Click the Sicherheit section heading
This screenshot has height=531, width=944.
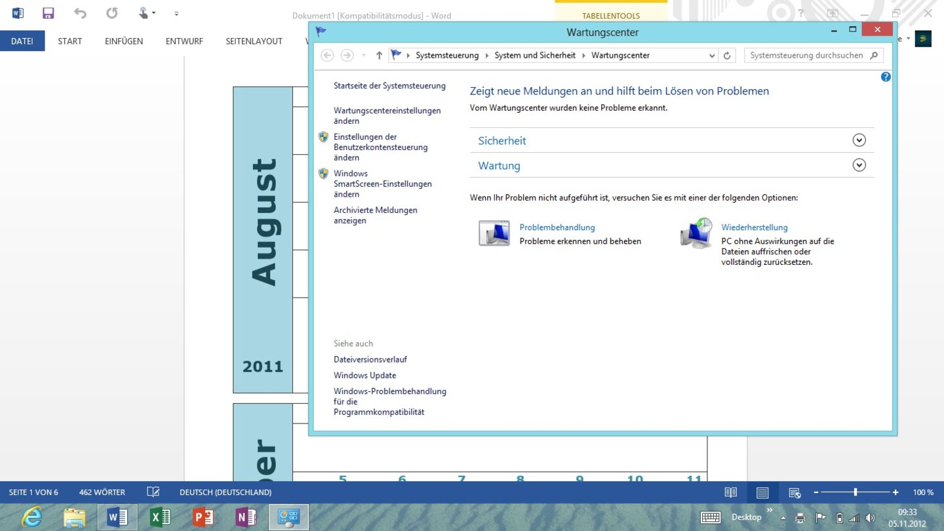pos(501,140)
